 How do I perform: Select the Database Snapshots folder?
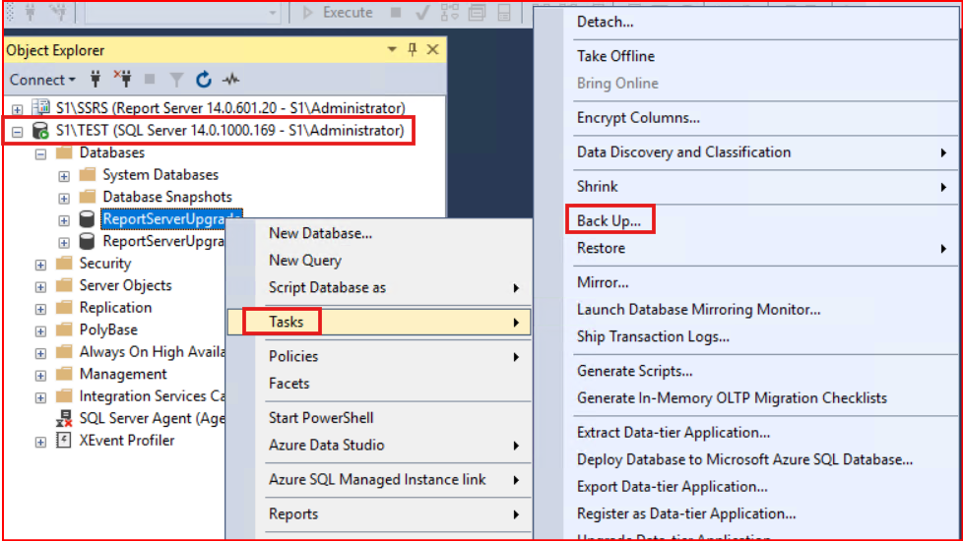click(166, 197)
